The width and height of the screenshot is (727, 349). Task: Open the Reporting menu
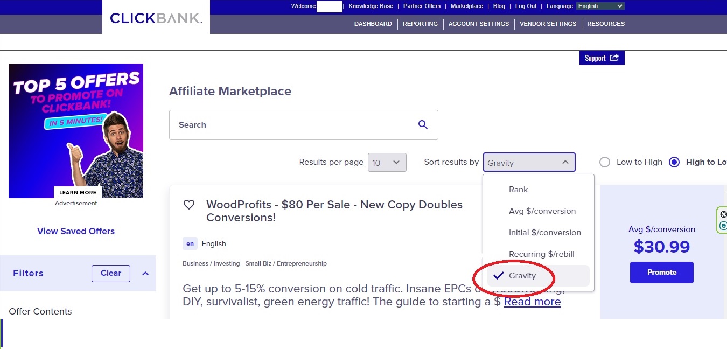(420, 24)
